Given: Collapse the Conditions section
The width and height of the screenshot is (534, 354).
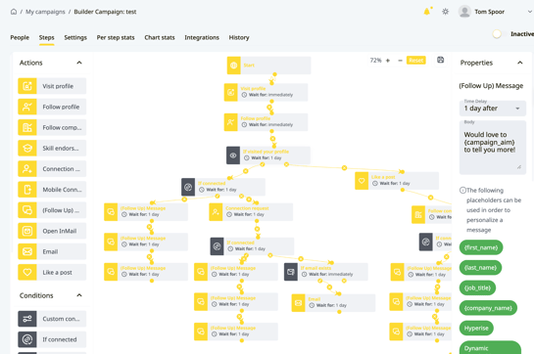Looking at the screenshot, I should (x=79, y=295).
